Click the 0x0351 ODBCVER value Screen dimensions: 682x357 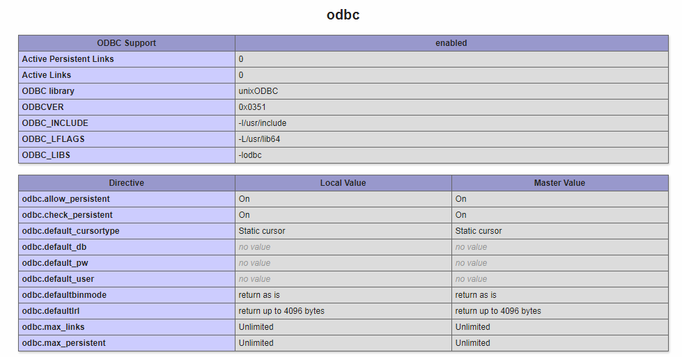coord(252,107)
